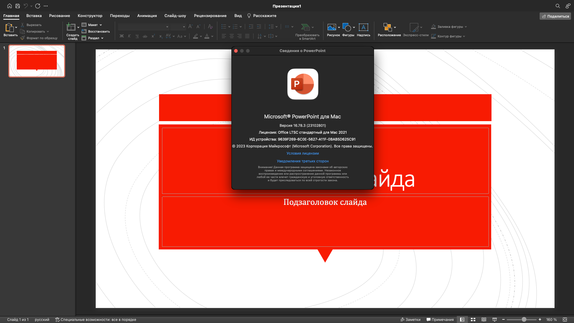This screenshot has width=574, height=323.
Task: Insert a picture with Рисунок icon
Action: 332,27
